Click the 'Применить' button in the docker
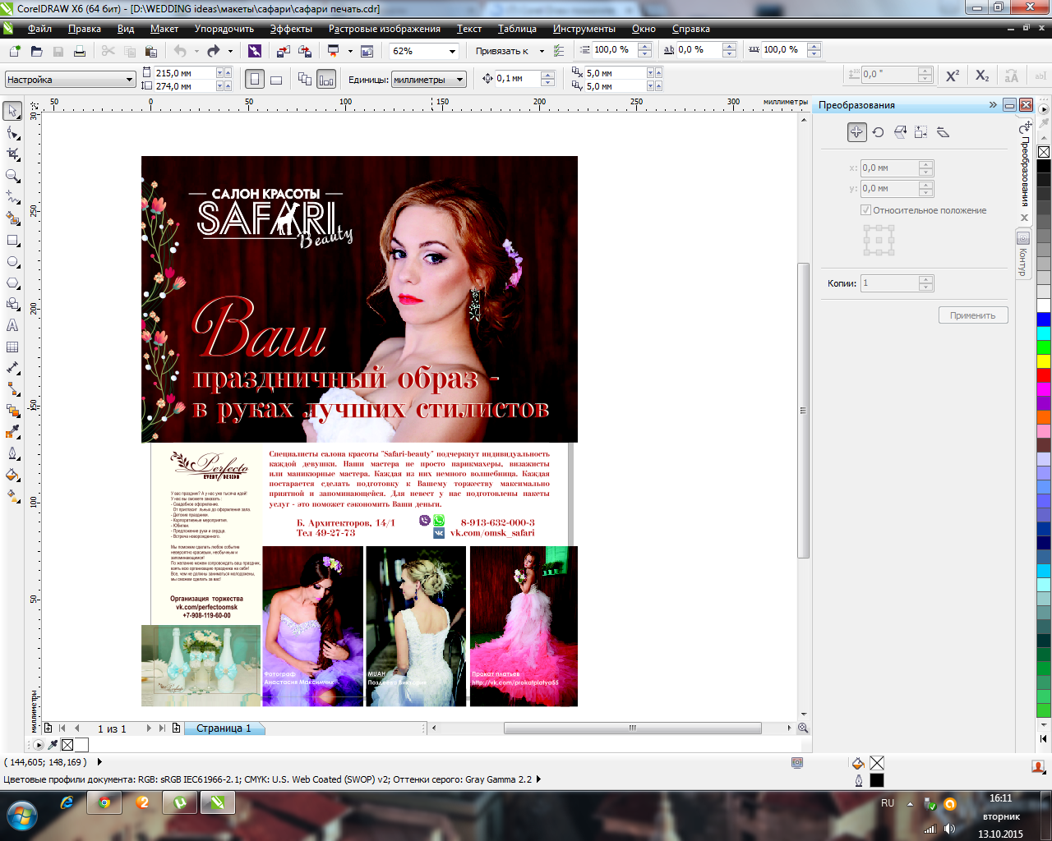This screenshot has width=1052, height=841. [x=973, y=315]
